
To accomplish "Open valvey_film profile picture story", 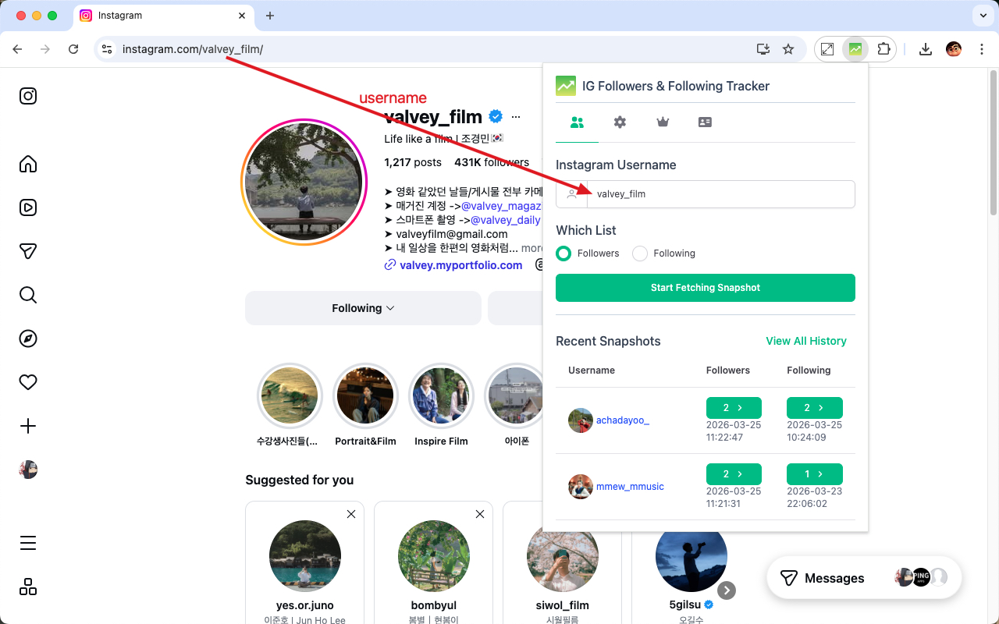I will click(304, 183).
